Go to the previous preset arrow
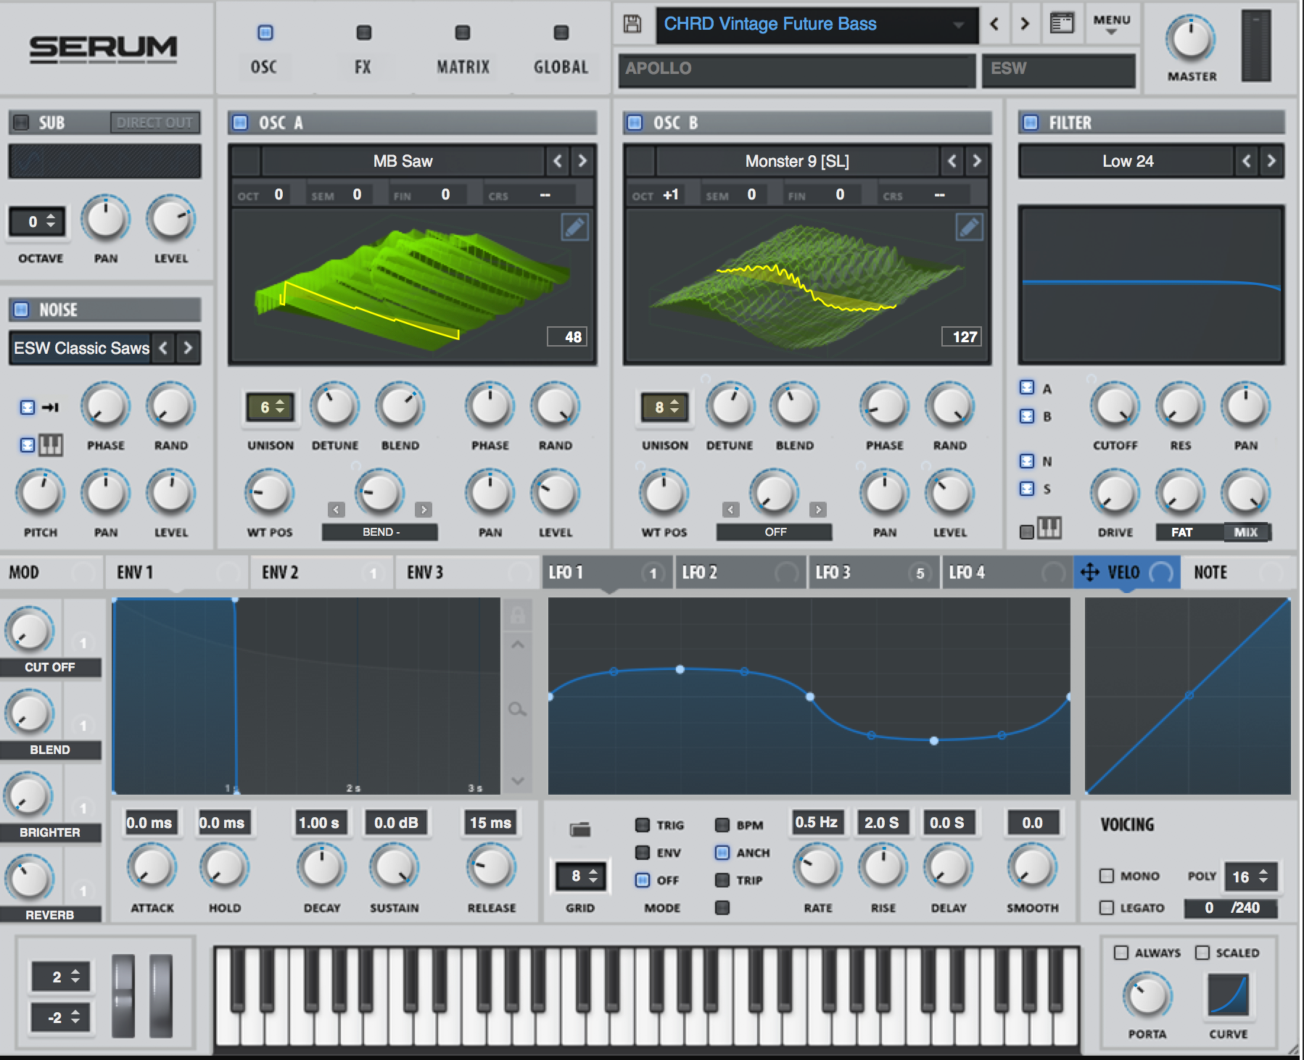 [994, 24]
